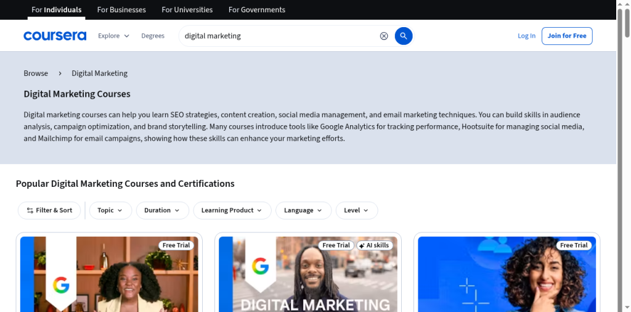Image resolution: width=631 pixels, height=312 pixels.
Task: Click the Coursera logo
Action: 55,36
